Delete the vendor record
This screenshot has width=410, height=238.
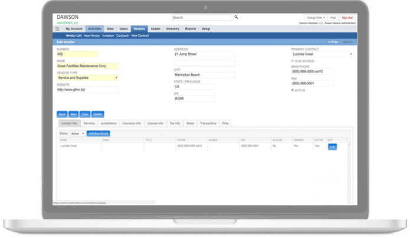(97, 114)
